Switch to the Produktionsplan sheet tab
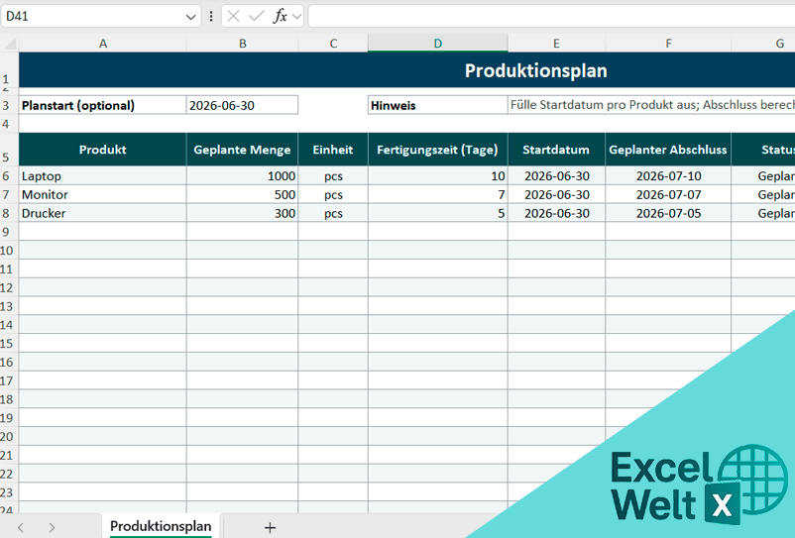 point(161,526)
